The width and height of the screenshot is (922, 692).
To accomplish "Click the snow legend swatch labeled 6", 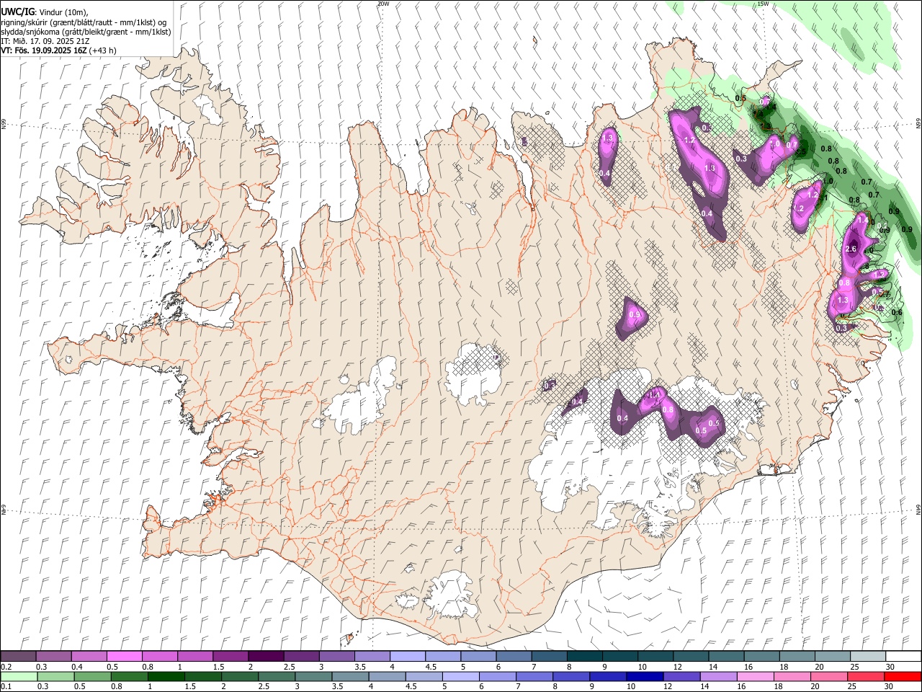I will [513, 657].
